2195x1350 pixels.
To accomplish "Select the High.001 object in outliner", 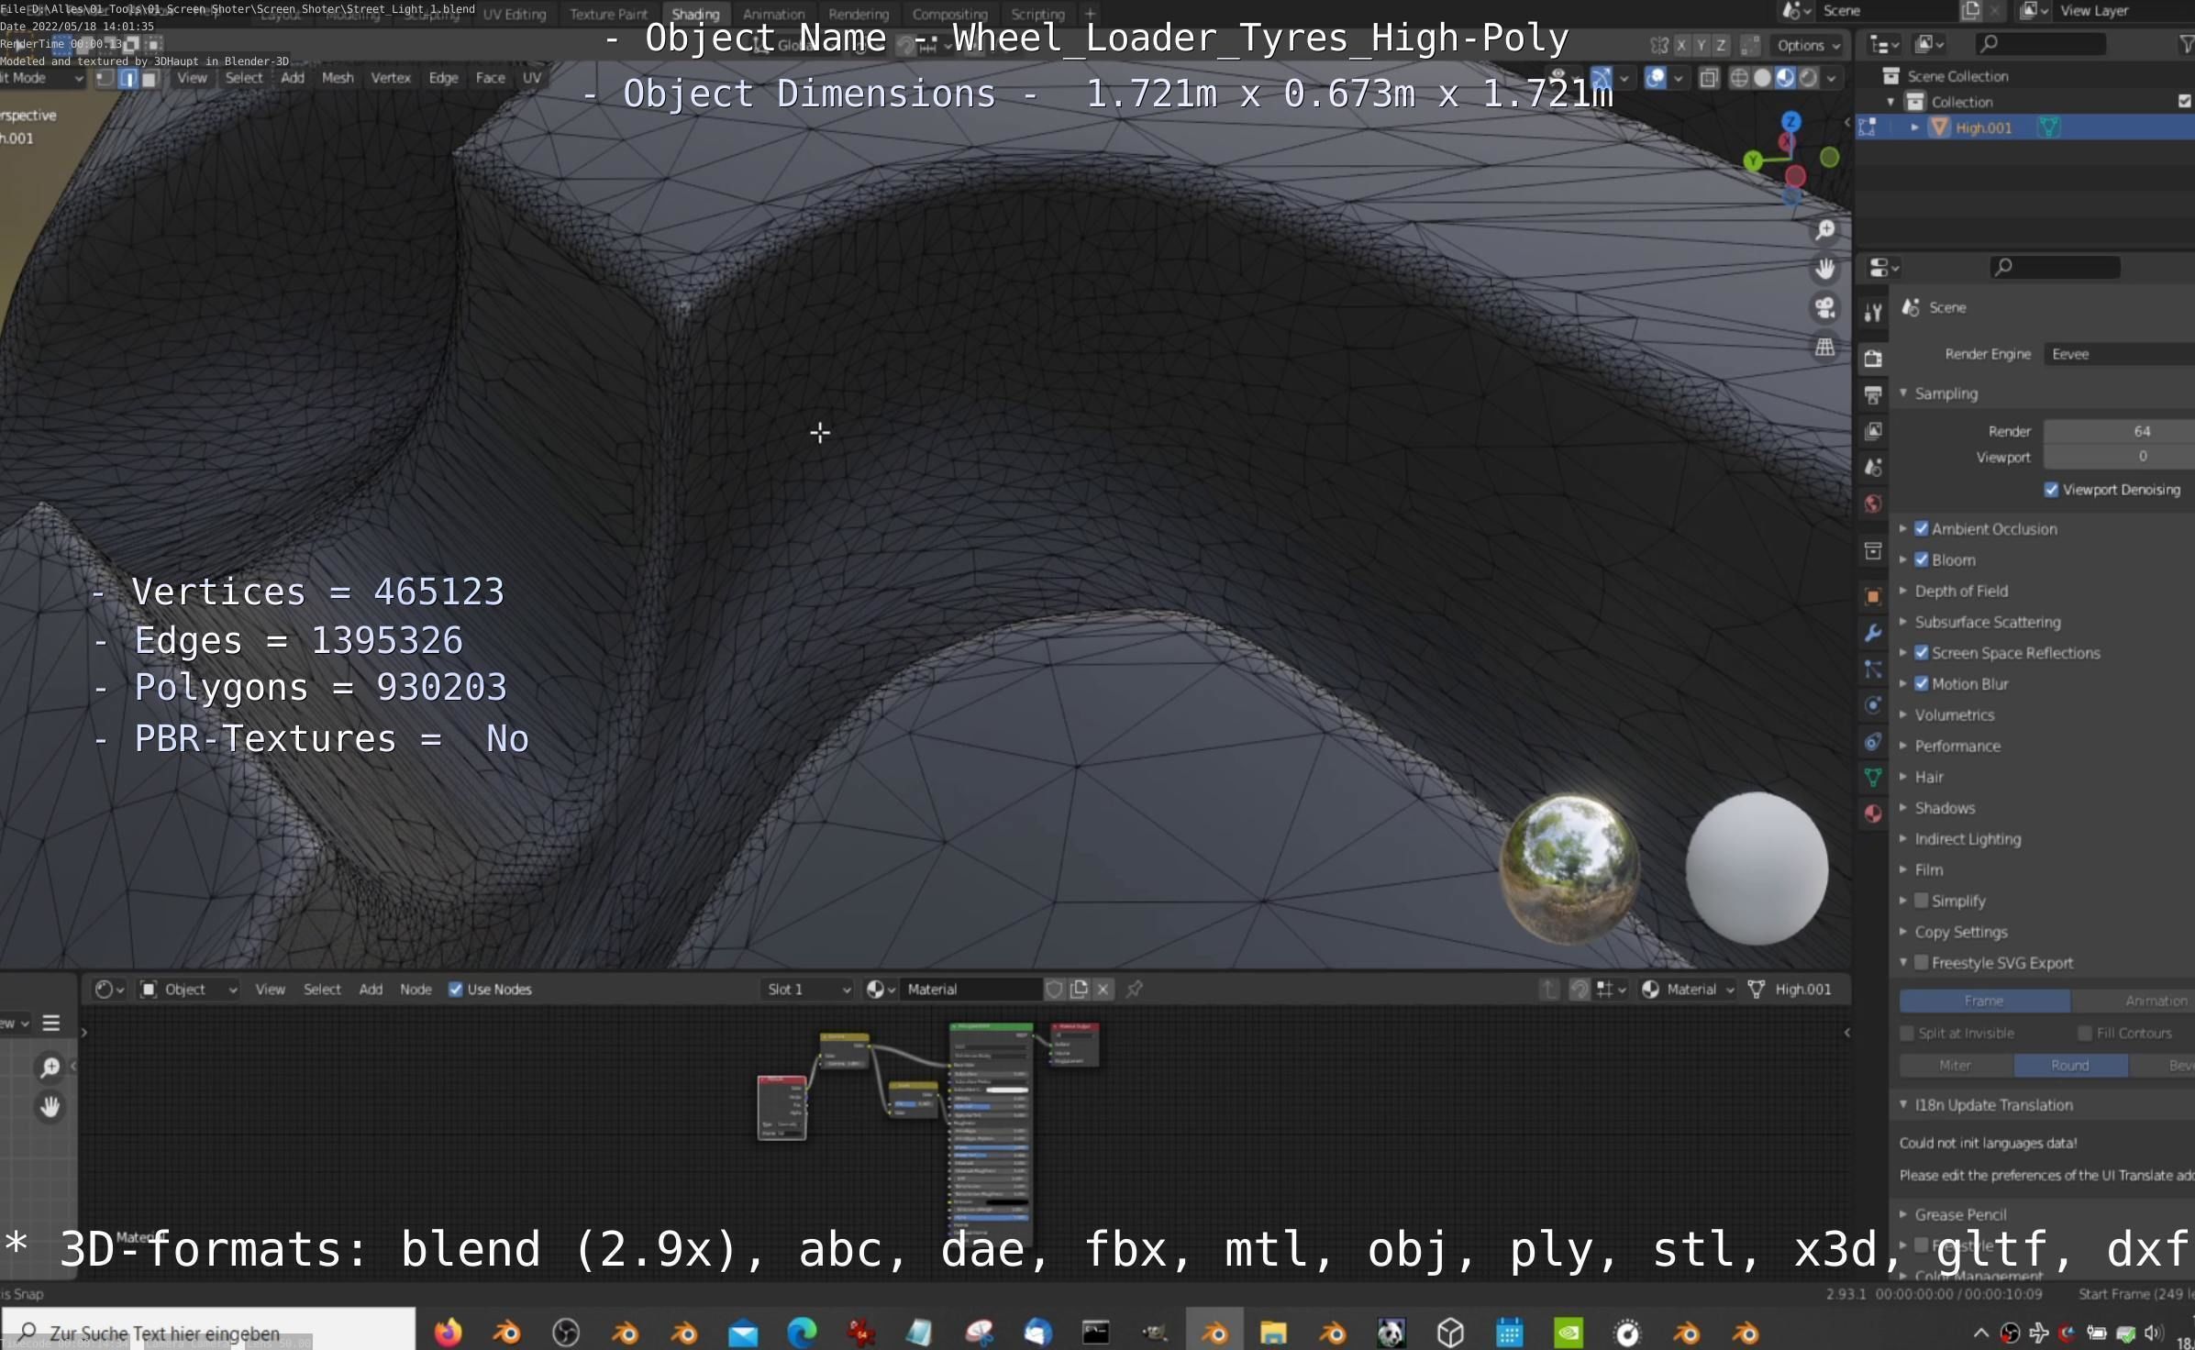I will click(1983, 127).
